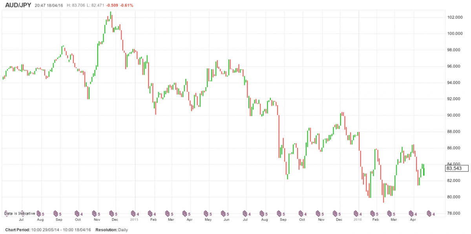Click the red -0.61% change value
Screen dimensions: 471x234
click(x=127, y=5)
